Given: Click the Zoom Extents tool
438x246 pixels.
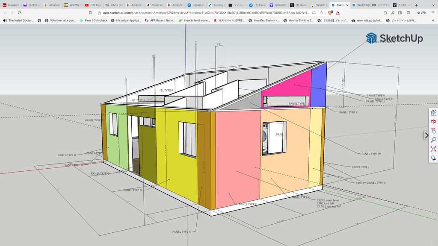Looking at the screenshot, I should [433, 149].
